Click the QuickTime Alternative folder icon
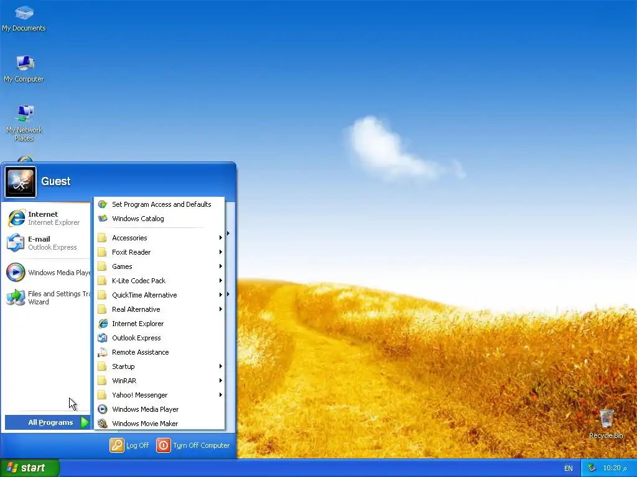 click(103, 295)
